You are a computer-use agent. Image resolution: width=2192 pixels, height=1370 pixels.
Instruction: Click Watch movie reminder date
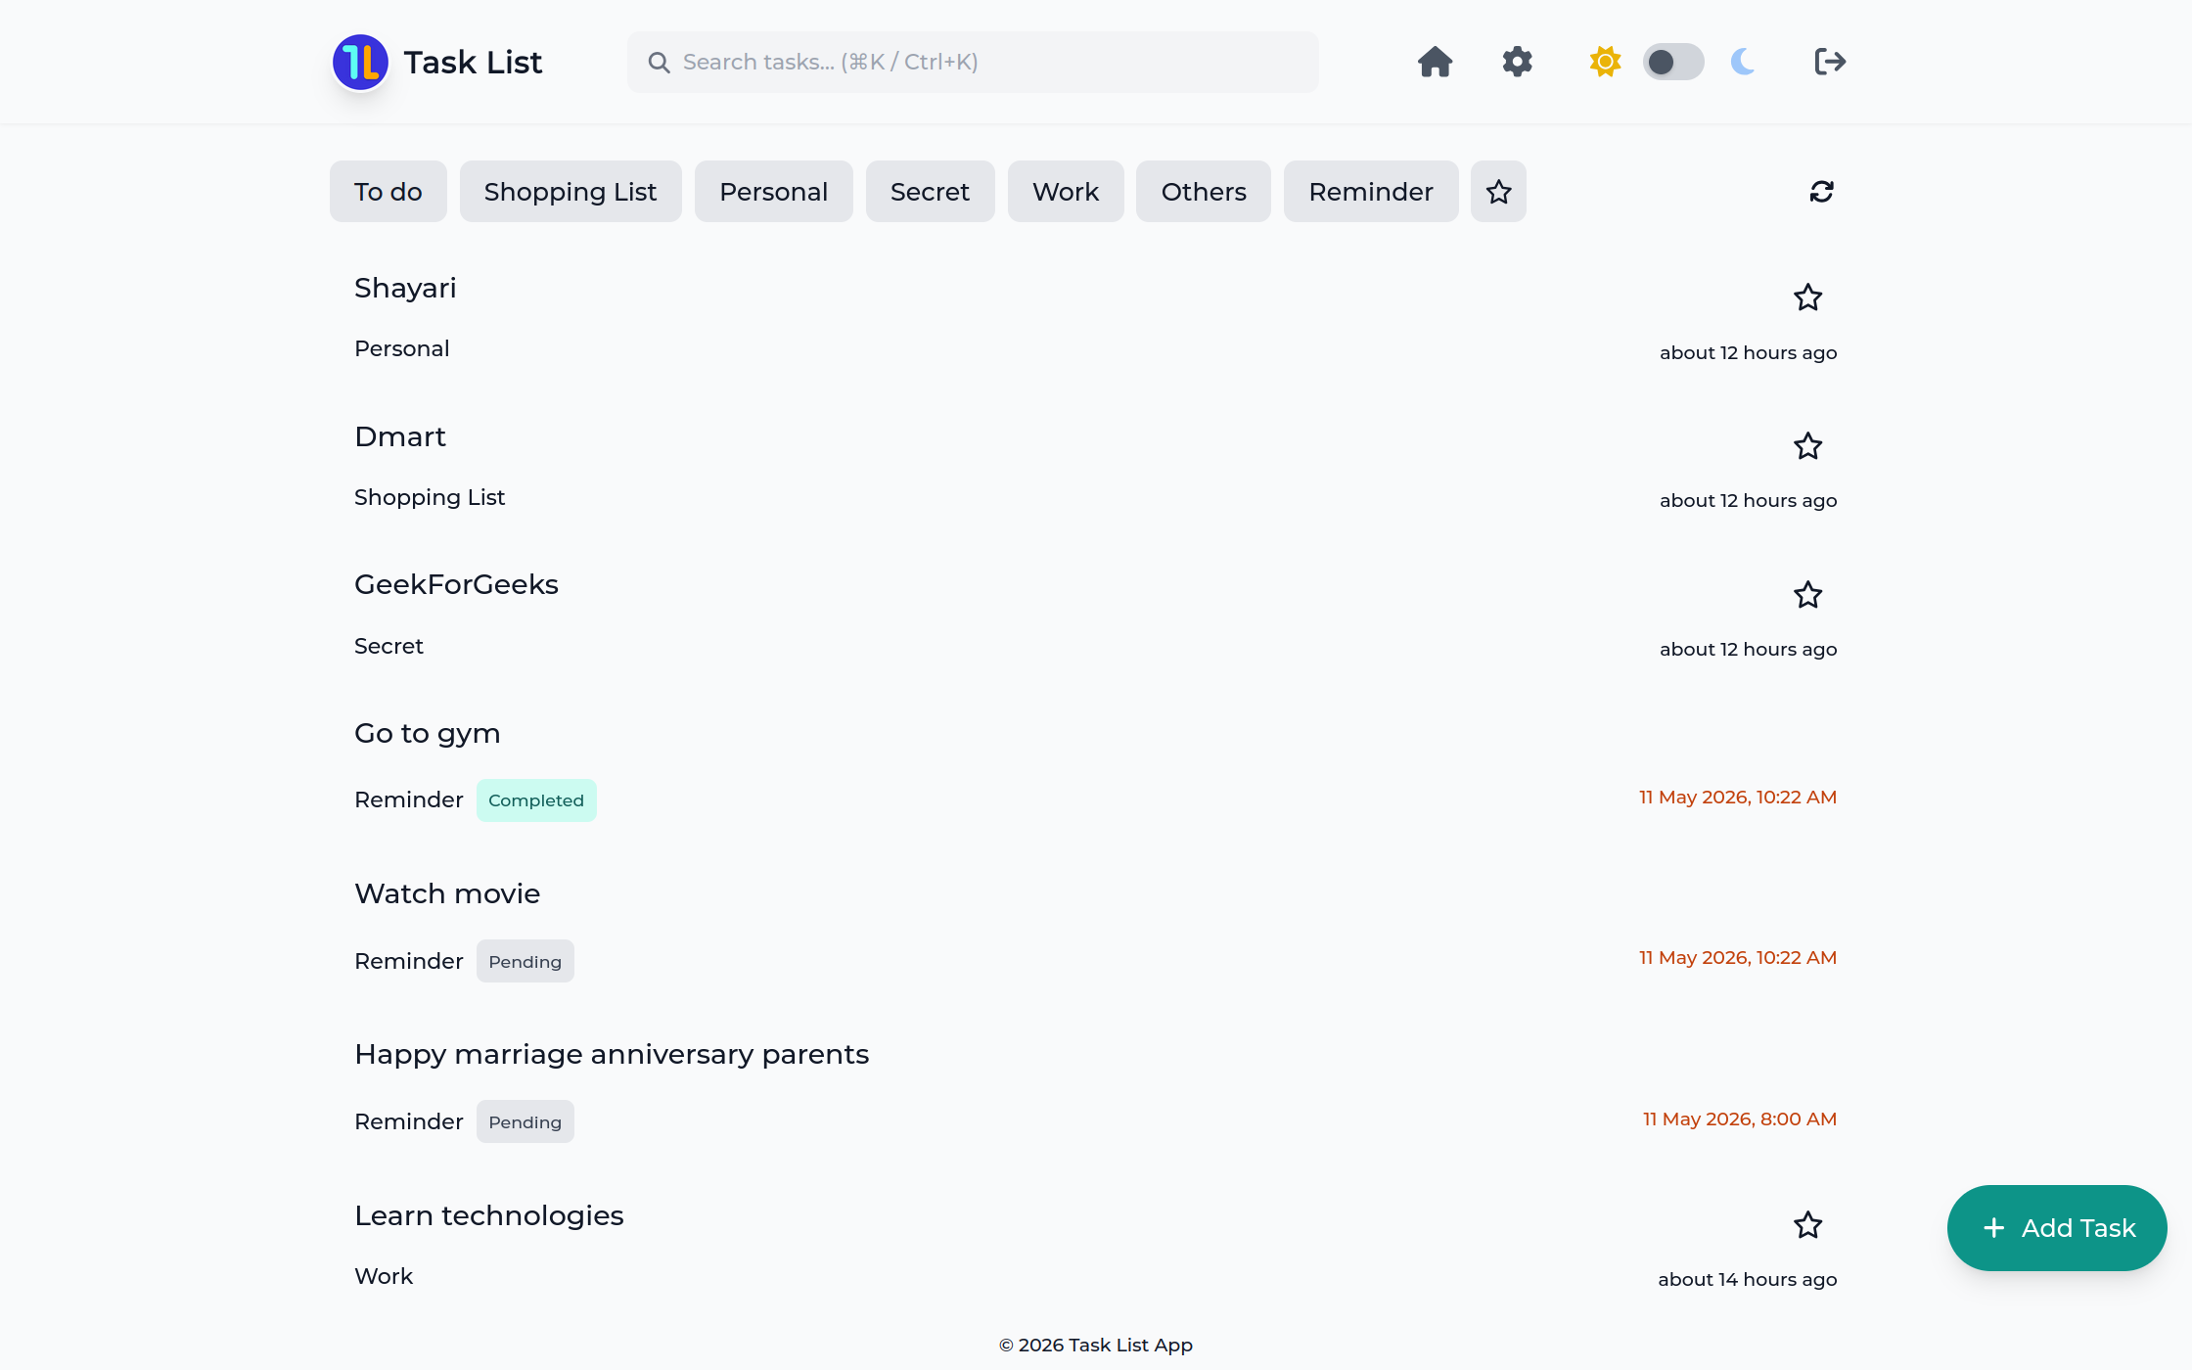coord(1738,957)
